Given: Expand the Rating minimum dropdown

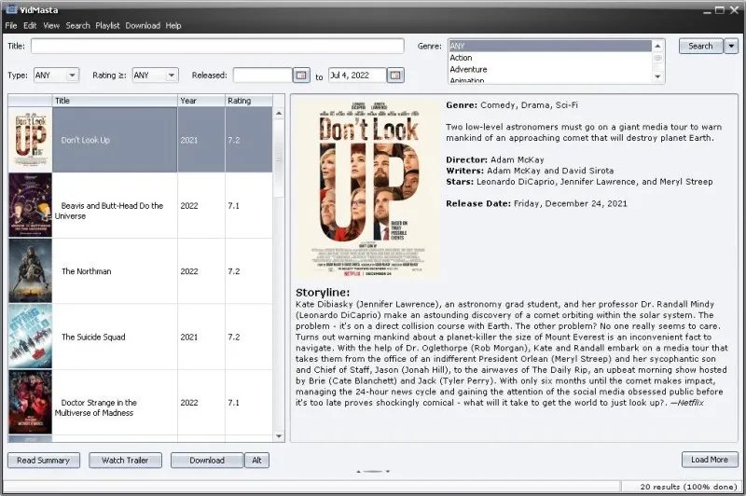Looking at the screenshot, I should point(155,76).
